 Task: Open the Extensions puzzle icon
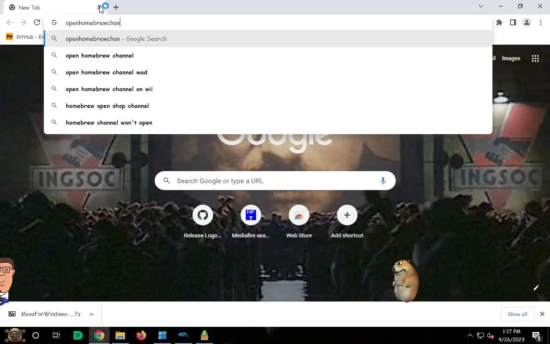tap(499, 23)
